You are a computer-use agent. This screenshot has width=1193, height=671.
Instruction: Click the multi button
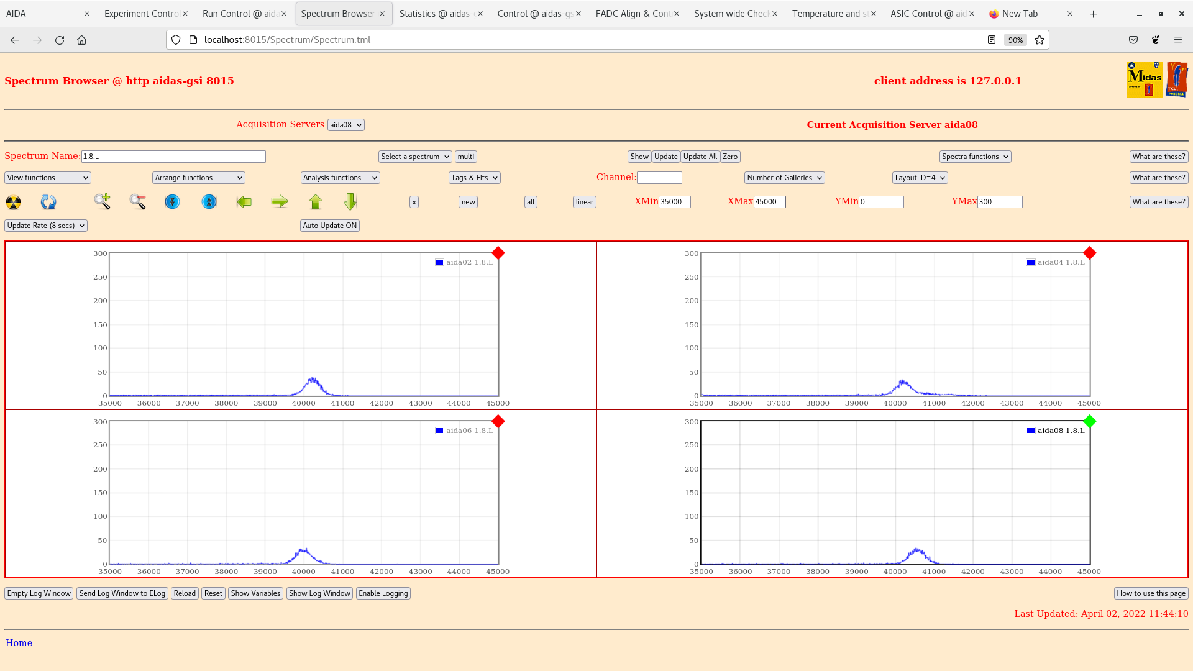(x=466, y=157)
